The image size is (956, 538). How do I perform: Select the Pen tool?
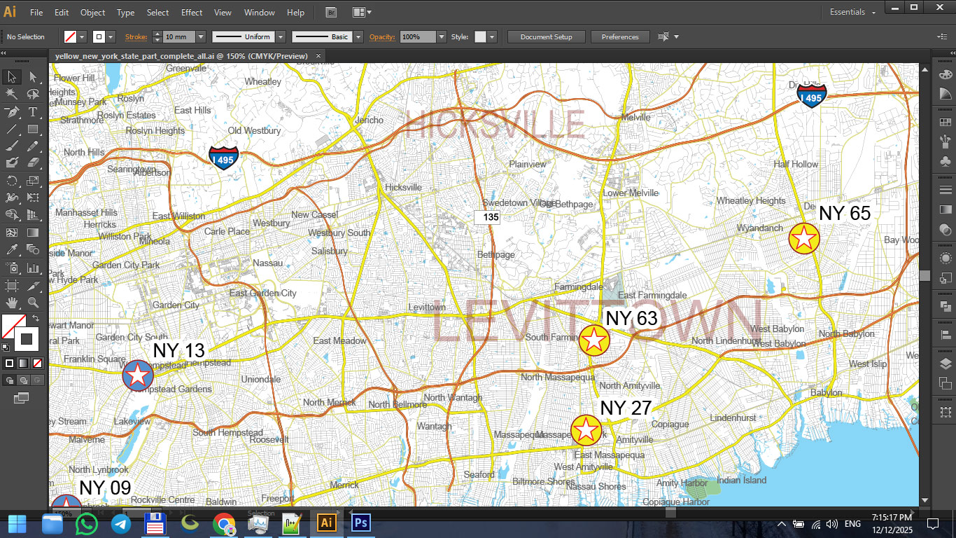[11, 113]
